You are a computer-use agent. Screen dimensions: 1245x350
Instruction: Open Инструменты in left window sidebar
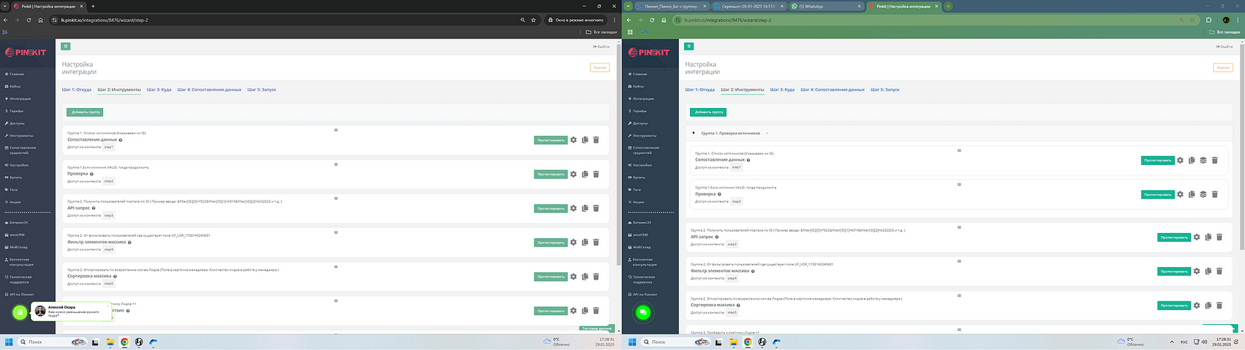(21, 135)
